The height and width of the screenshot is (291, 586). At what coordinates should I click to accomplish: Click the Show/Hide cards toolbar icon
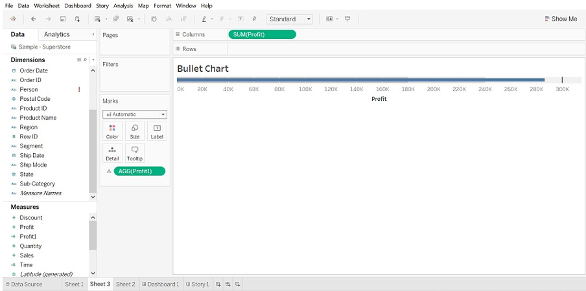[329, 19]
